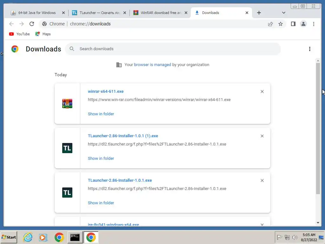
Task: Go forward with the forward arrow
Action: click(x=22, y=24)
